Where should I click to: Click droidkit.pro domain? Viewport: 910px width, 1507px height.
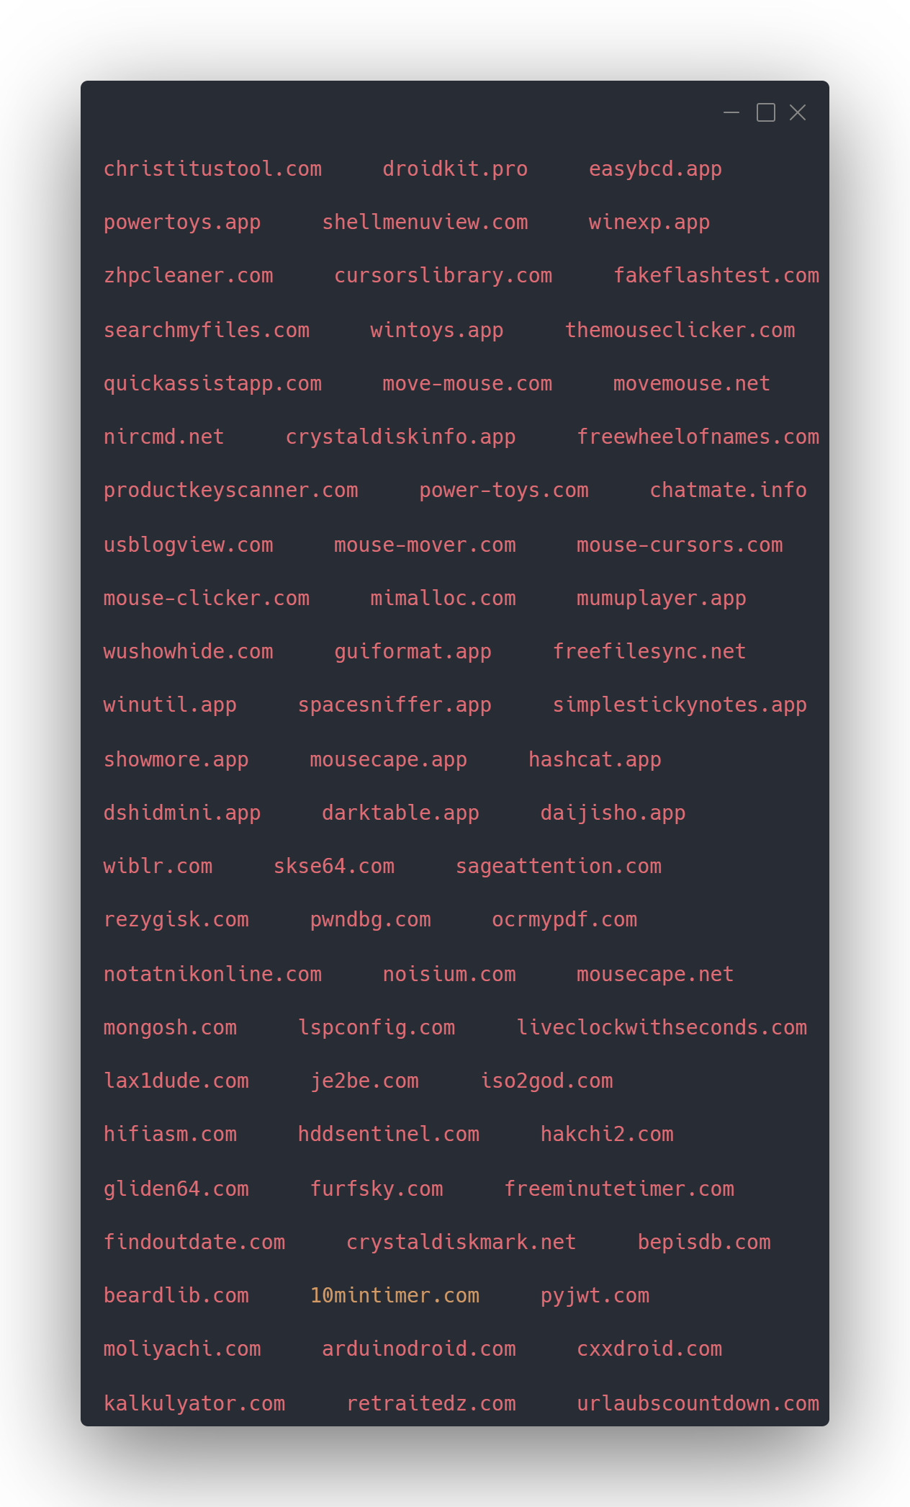coord(455,169)
